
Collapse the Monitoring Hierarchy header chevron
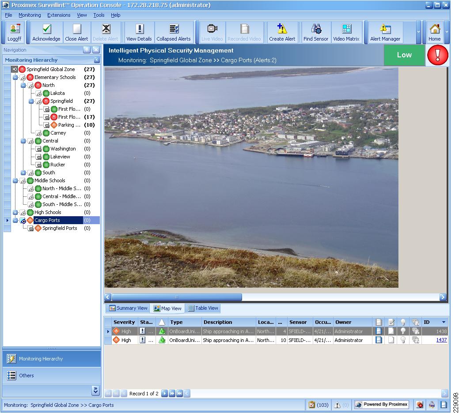pos(97,60)
